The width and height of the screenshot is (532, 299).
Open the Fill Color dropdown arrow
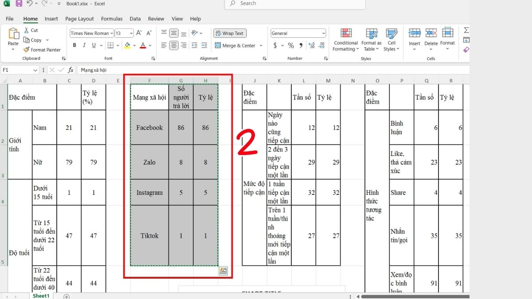point(135,45)
